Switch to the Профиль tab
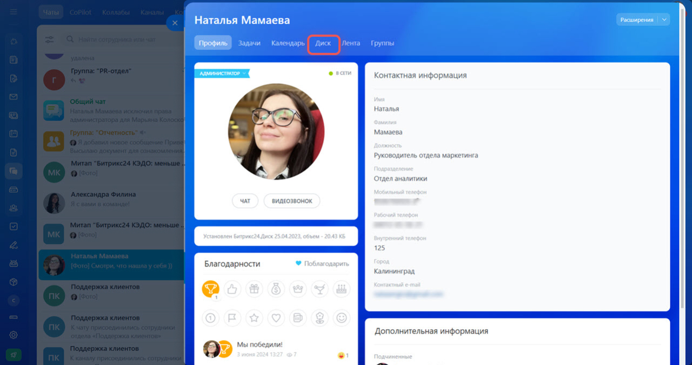Image resolution: width=692 pixels, height=365 pixels. click(x=213, y=43)
